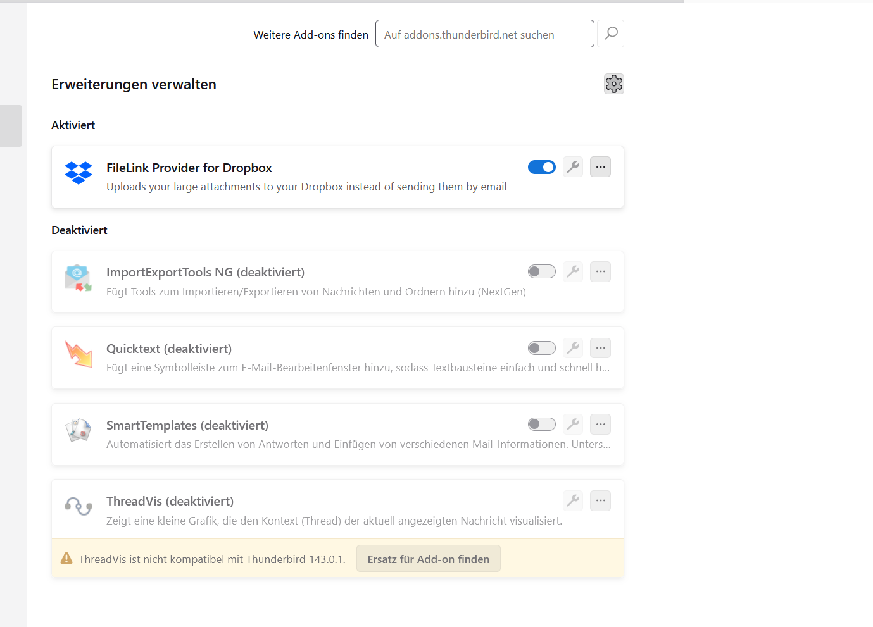Open SmartTemplates wrench options
This screenshot has height=627, width=873.
coord(573,425)
